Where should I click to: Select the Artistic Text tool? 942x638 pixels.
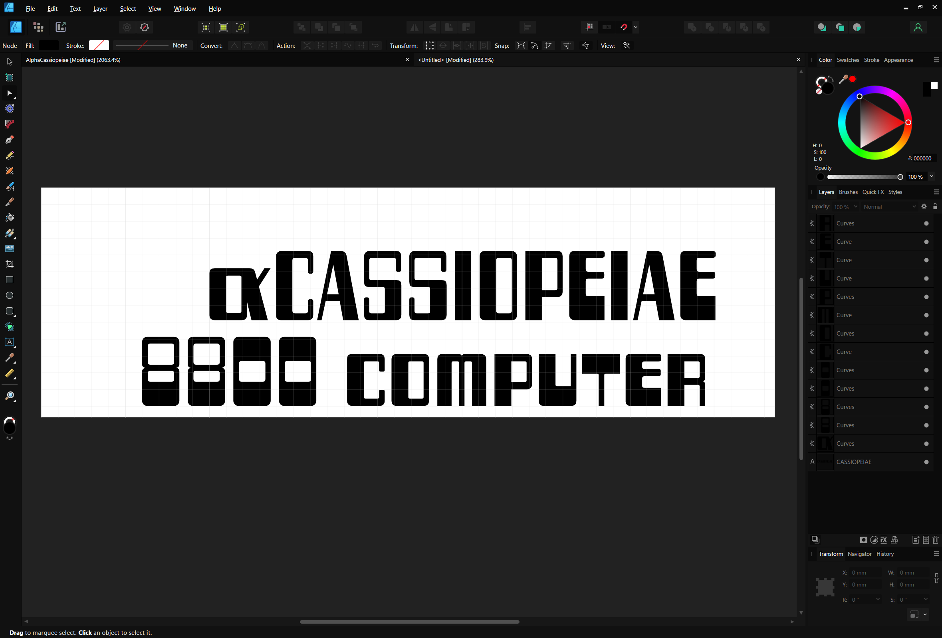point(9,342)
